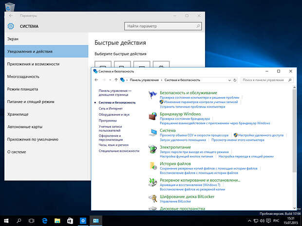Open the Store app on the taskbar
Image resolution: width=302 pixels, height=226 pixels.
(70, 221)
